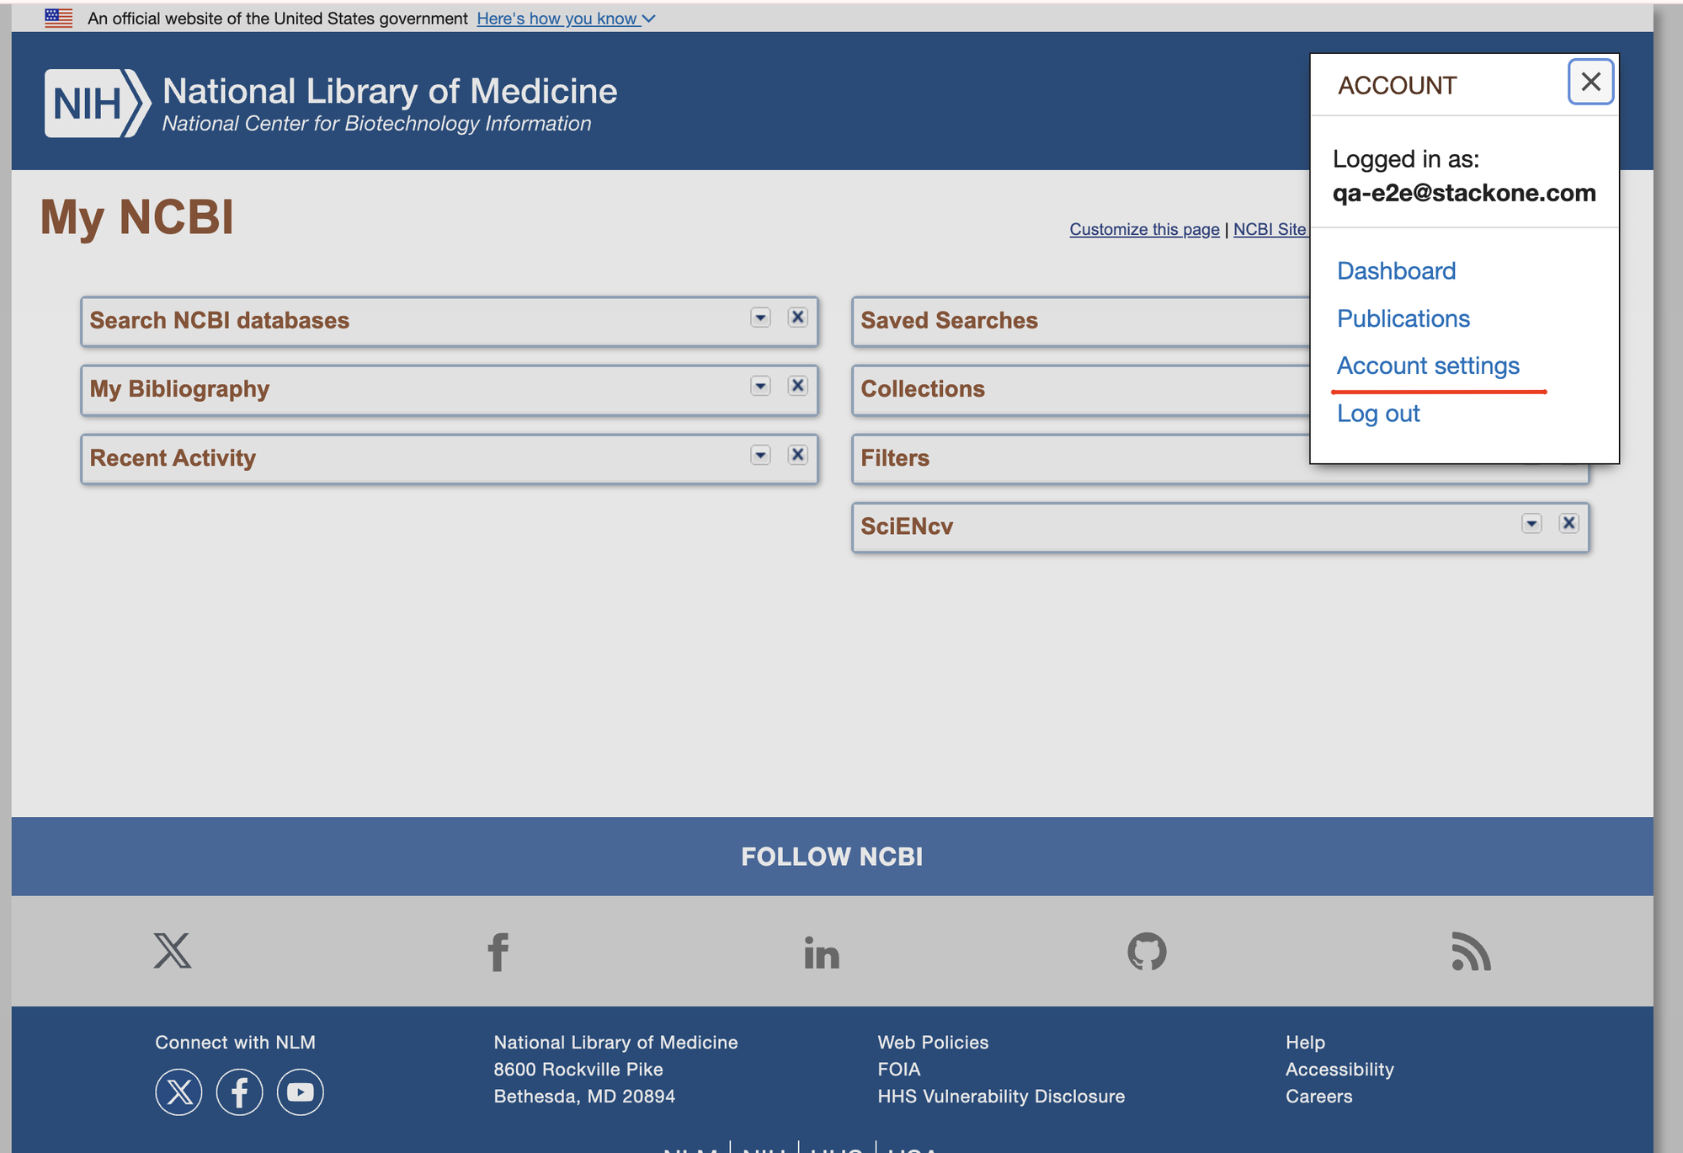1683x1153 pixels.
Task: Collapse the Recent Activity box arrow
Action: coord(760,455)
